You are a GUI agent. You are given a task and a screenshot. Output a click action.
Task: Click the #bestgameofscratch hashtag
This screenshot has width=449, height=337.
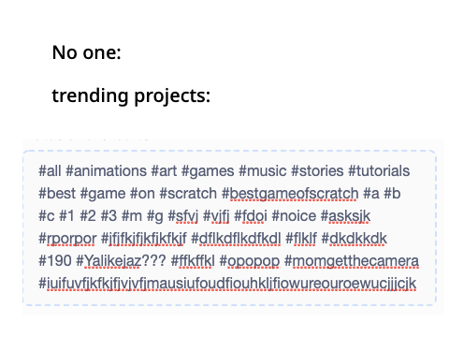[290, 194]
